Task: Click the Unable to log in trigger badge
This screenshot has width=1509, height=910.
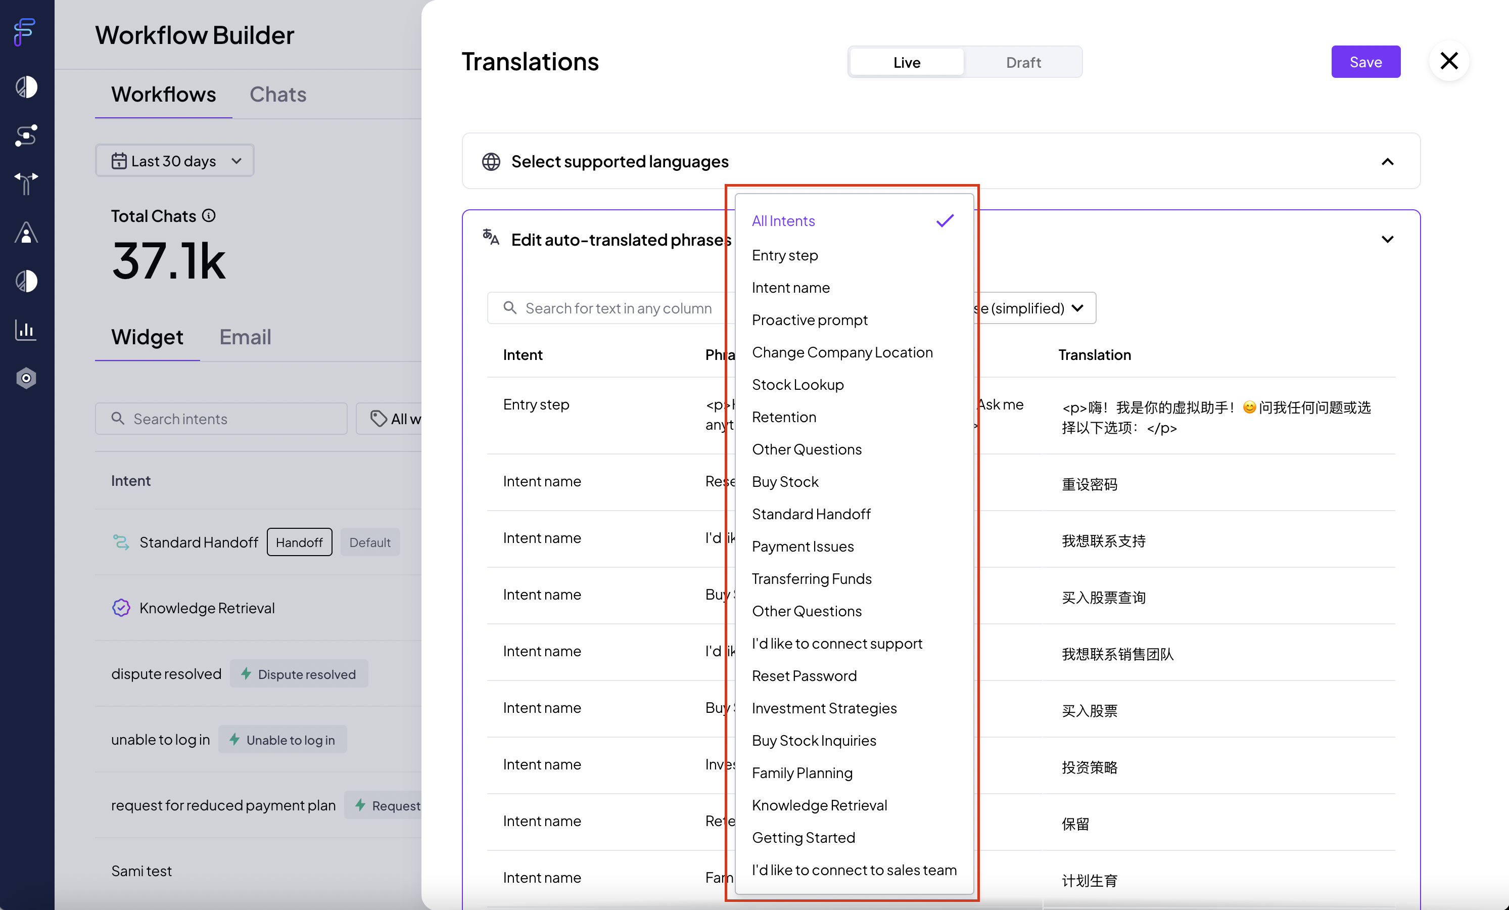Action: tap(282, 740)
